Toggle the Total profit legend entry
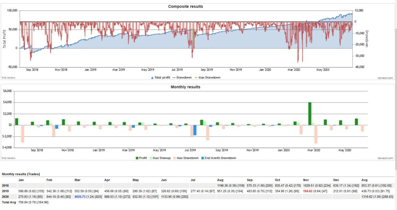397x210 pixels. pyautogui.click(x=161, y=77)
